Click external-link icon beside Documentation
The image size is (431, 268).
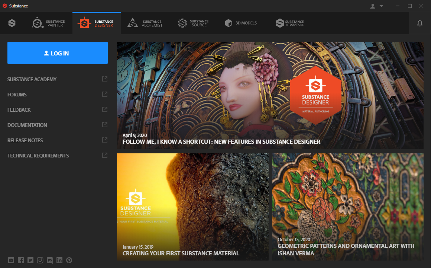tap(105, 125)
